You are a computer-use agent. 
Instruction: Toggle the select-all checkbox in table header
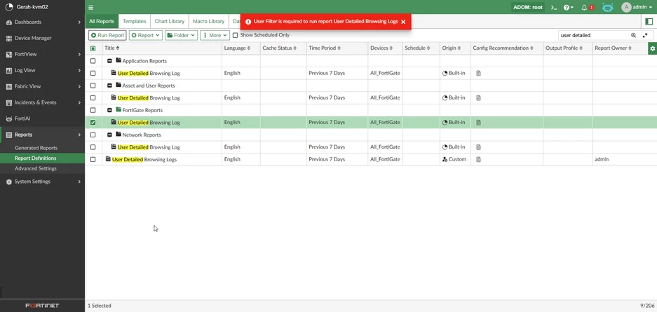click(93, 48)
